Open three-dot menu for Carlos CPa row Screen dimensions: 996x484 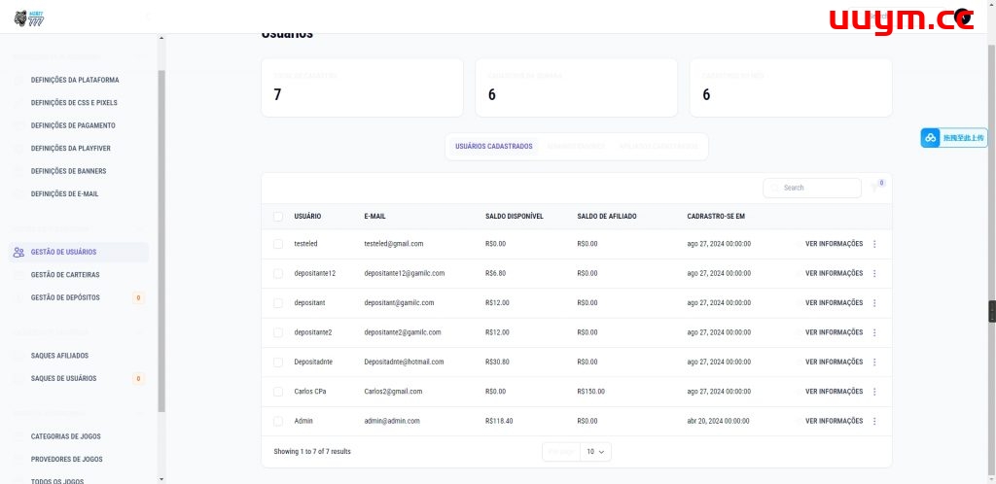pos(874,392)
